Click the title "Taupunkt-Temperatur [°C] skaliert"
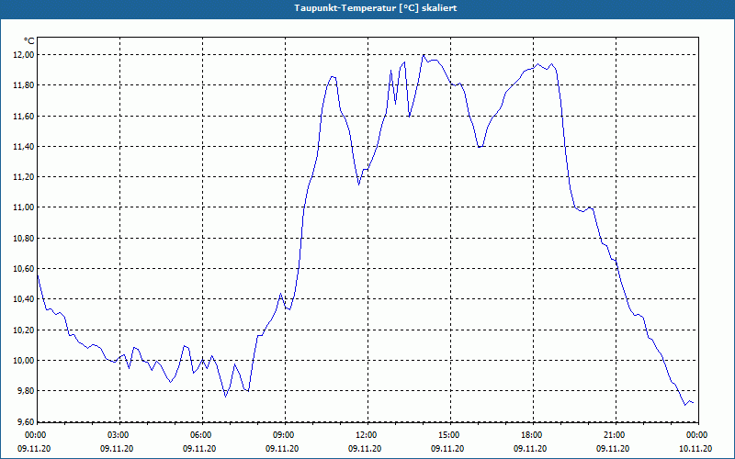 (376, 8)
